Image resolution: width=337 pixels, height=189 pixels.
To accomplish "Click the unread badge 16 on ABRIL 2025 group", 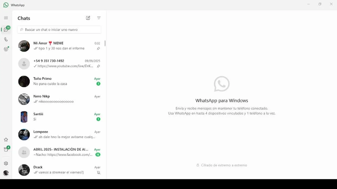I will (x=98, y=155).
